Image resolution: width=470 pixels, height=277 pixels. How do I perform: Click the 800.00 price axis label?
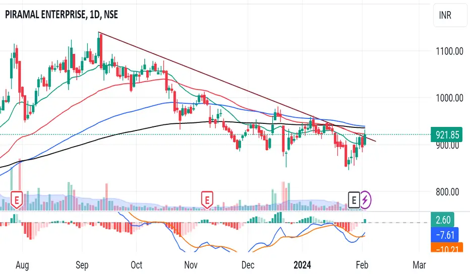[x=447, y=192]
